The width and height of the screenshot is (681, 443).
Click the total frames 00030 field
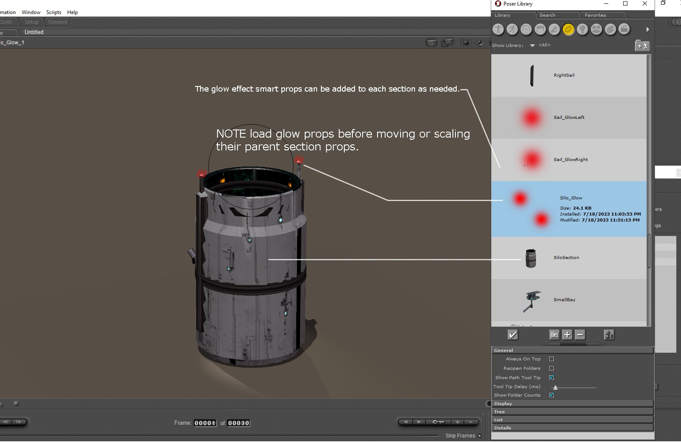[x=239, y=423]
